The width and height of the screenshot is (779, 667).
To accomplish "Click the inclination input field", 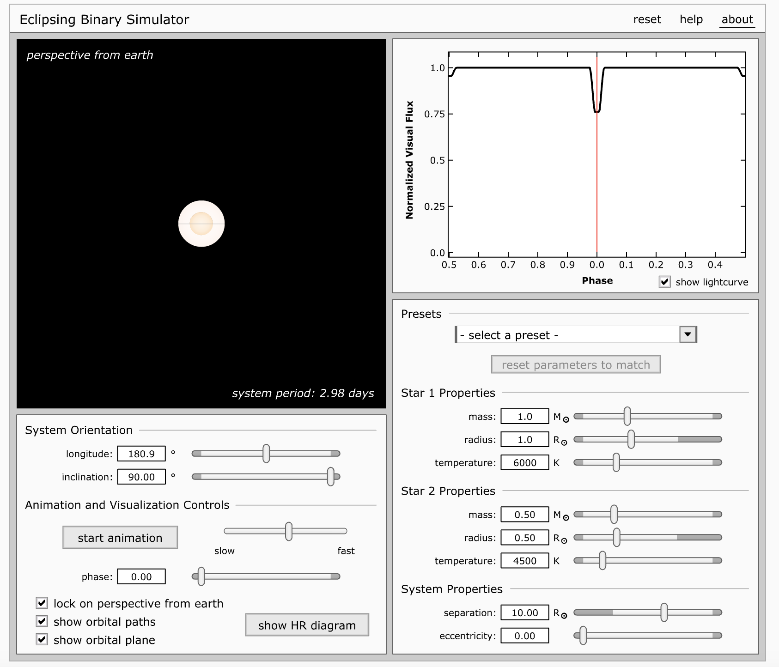I will point(141,477).
